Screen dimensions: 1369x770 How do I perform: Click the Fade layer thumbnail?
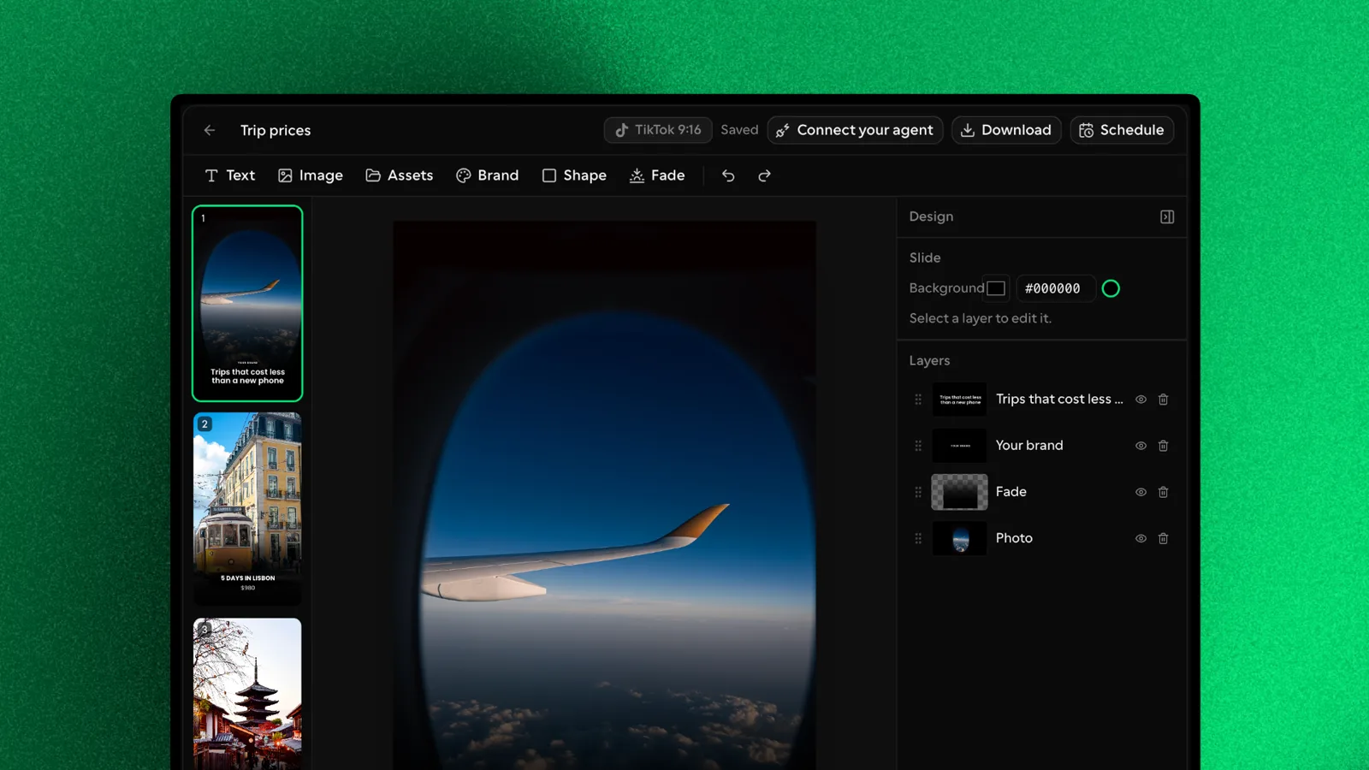pyautogui.click(x=959, y=492)
